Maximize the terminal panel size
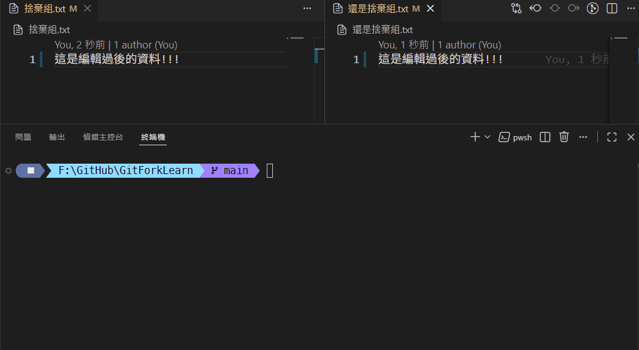Viewport: 639px width, 350px height. point(611,137)
